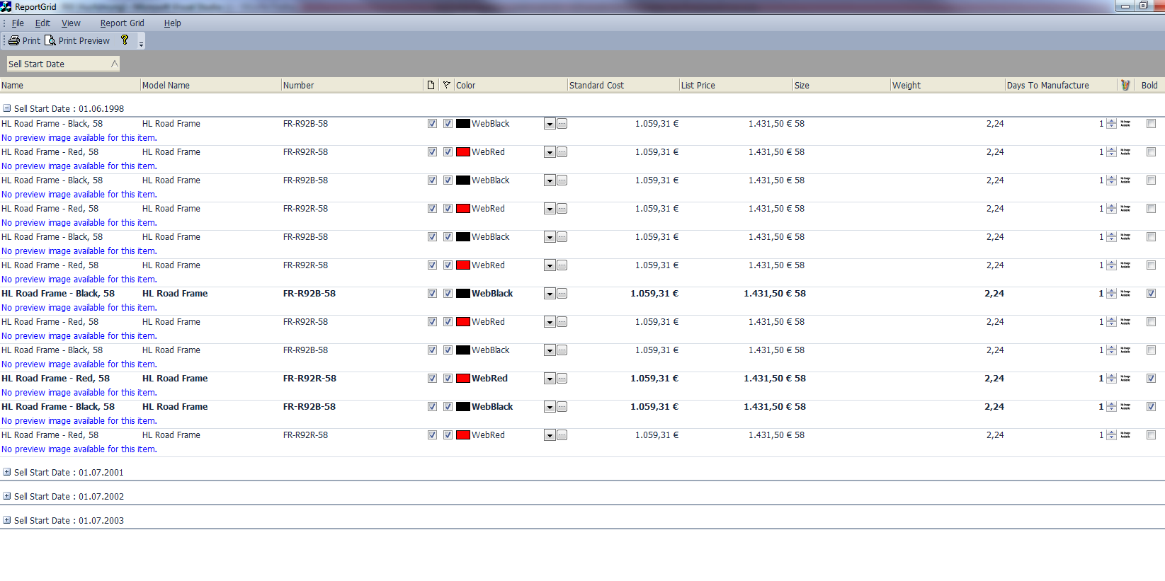This screenshot has height=581, width=1165.
Task: Open the color dropdown in the last row
Action: (550, 435)
